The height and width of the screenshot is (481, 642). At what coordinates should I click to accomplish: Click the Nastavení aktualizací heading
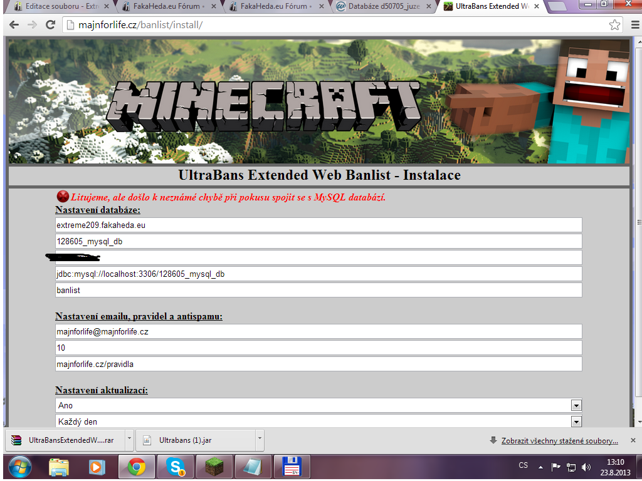click(102, 390)
